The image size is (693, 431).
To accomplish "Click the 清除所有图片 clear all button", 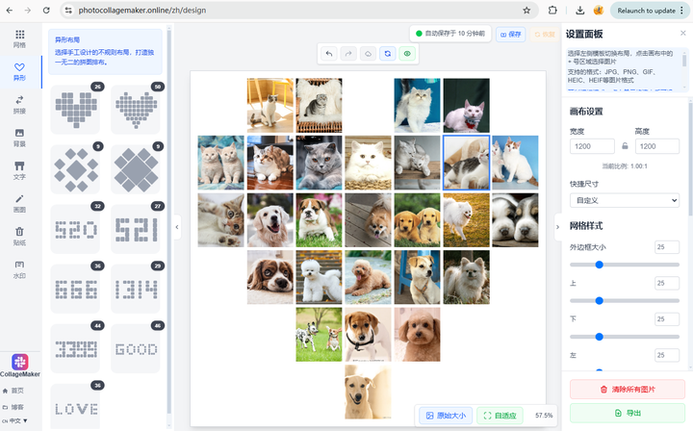I will [x=627, y=389].
